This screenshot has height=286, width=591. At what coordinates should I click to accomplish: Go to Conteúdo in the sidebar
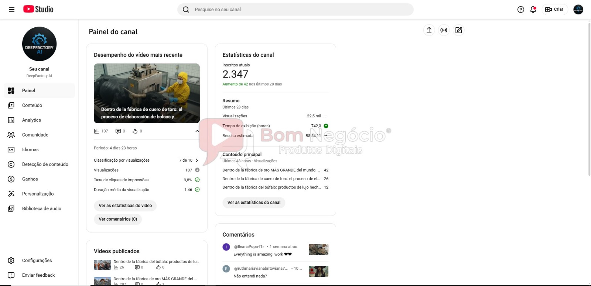pyautogui.click(x=32, y=105)
